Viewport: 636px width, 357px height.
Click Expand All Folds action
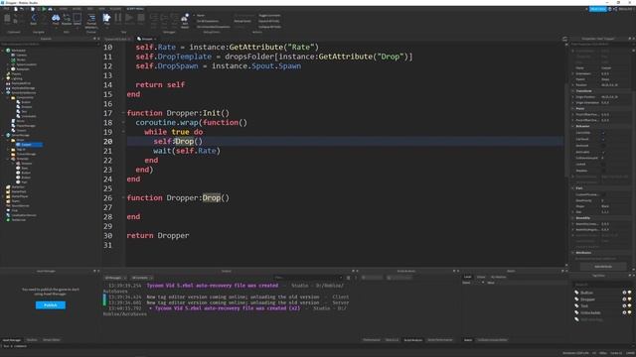[269, 21]
